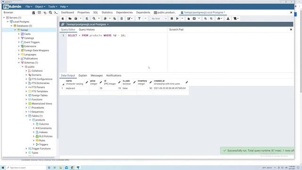The image size is (302, 170).
Task: Open the Help menu
Action: click(x=64, y=7)
